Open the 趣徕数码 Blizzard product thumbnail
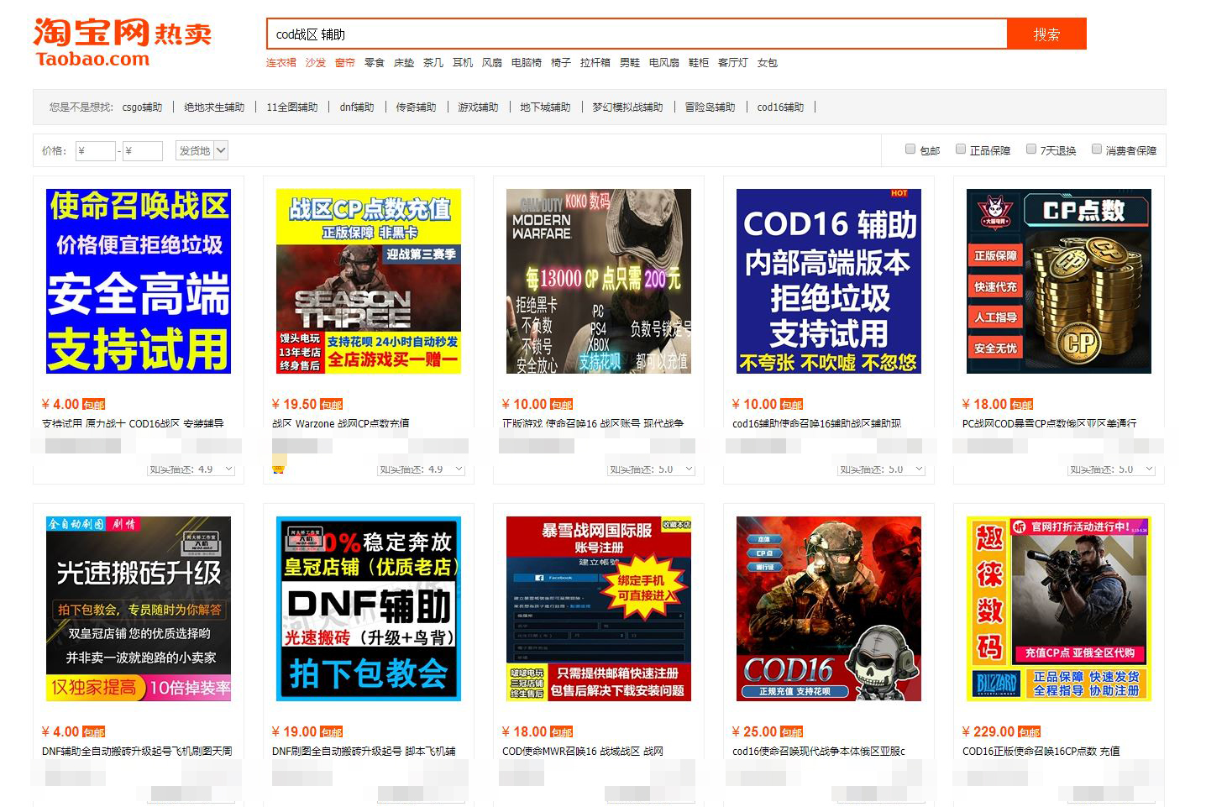 [1059, 609]
